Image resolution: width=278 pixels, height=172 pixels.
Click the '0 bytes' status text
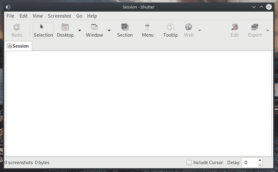coord(42,163)
